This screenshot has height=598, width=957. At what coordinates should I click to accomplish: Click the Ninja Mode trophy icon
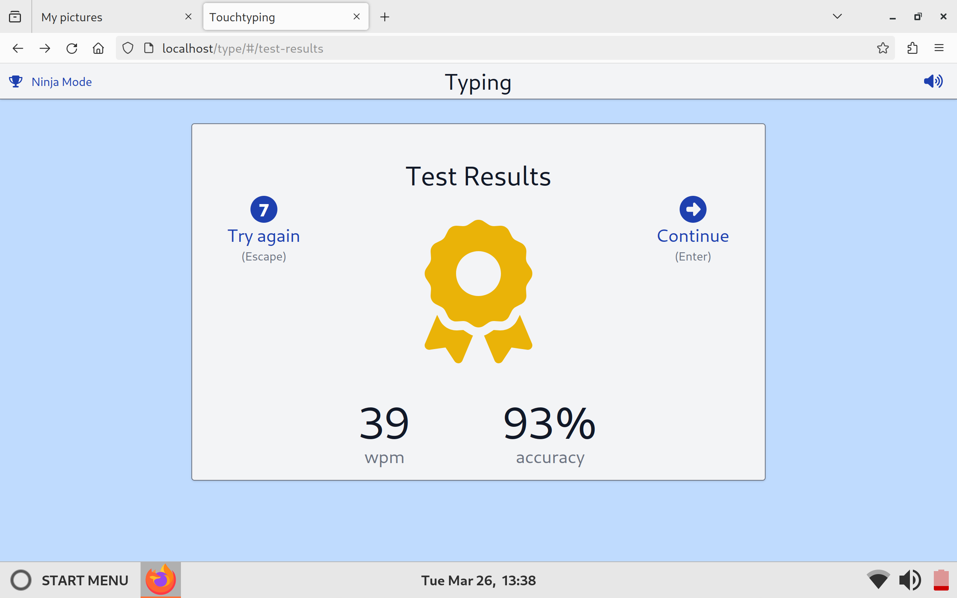click(x=15, y=81)
